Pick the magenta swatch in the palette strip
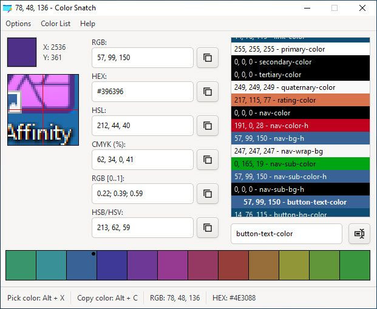Screen dimensions: 377x309 pyautogui.click(x=172, y=265)
